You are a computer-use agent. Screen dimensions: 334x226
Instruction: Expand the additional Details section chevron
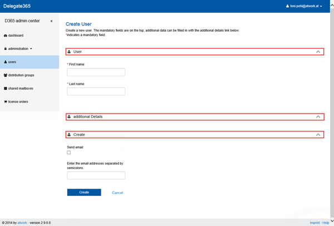pyautogui.click(x=318, y=117)
